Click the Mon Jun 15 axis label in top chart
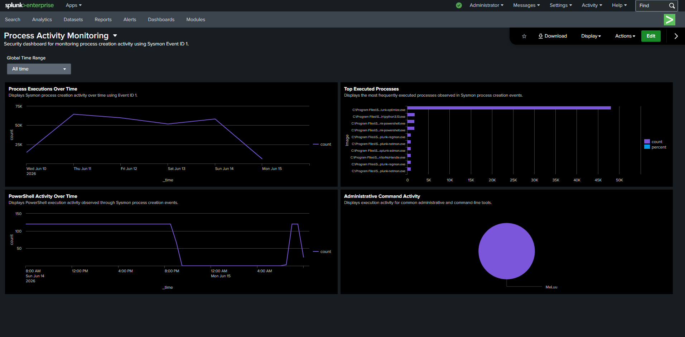Viewport: 685px width, 337px height. coord(272,169)
